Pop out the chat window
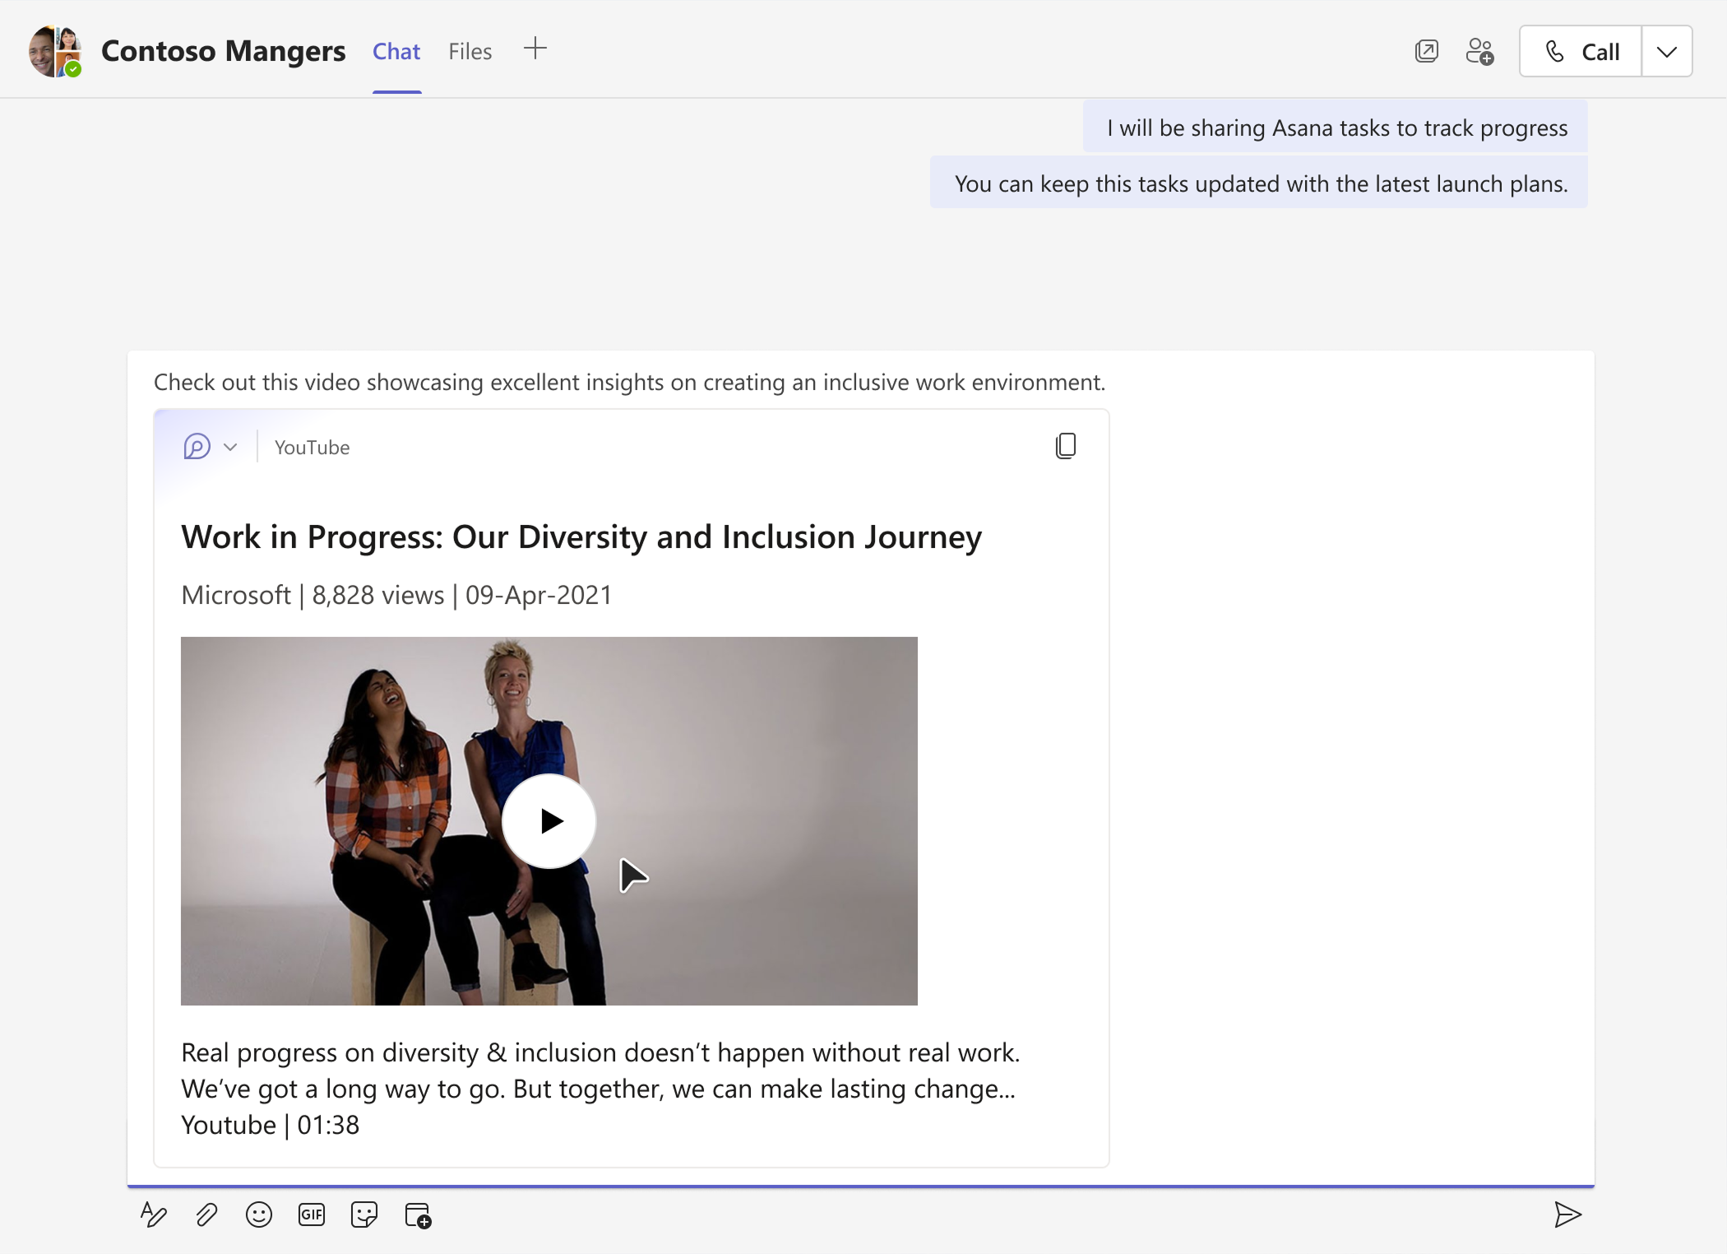The image size is (1727, 1254). (x=1427, y=51)
